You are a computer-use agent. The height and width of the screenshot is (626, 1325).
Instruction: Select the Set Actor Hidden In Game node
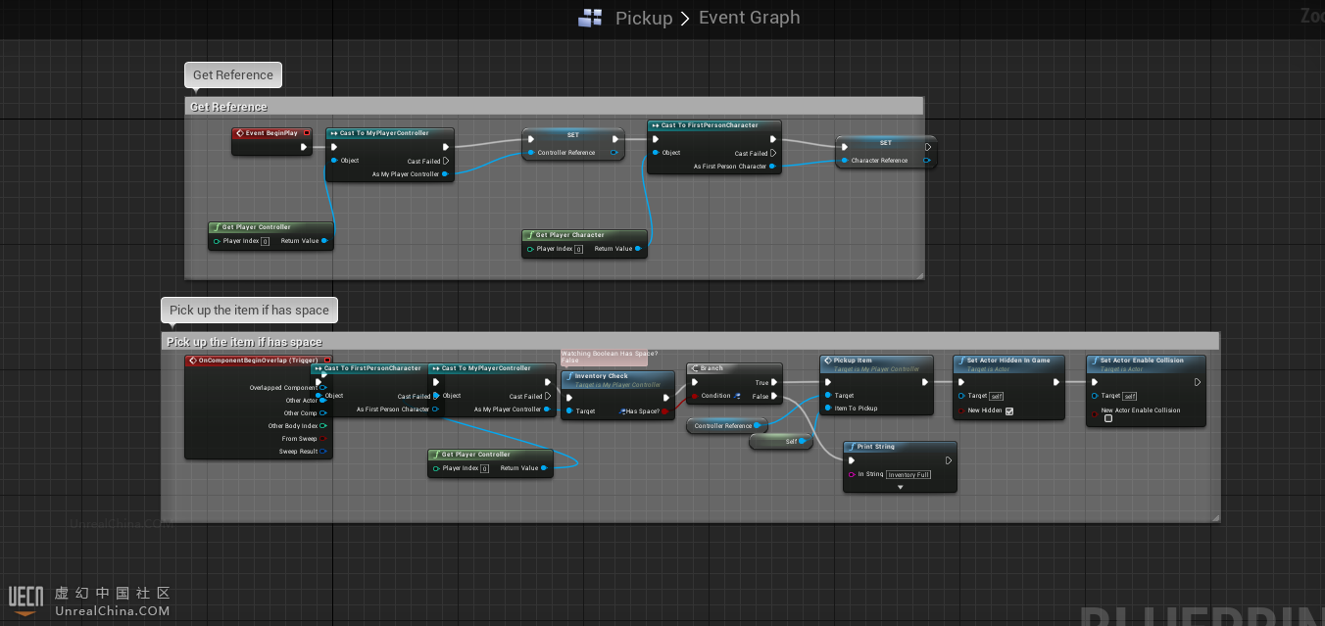click(1008, 387)
